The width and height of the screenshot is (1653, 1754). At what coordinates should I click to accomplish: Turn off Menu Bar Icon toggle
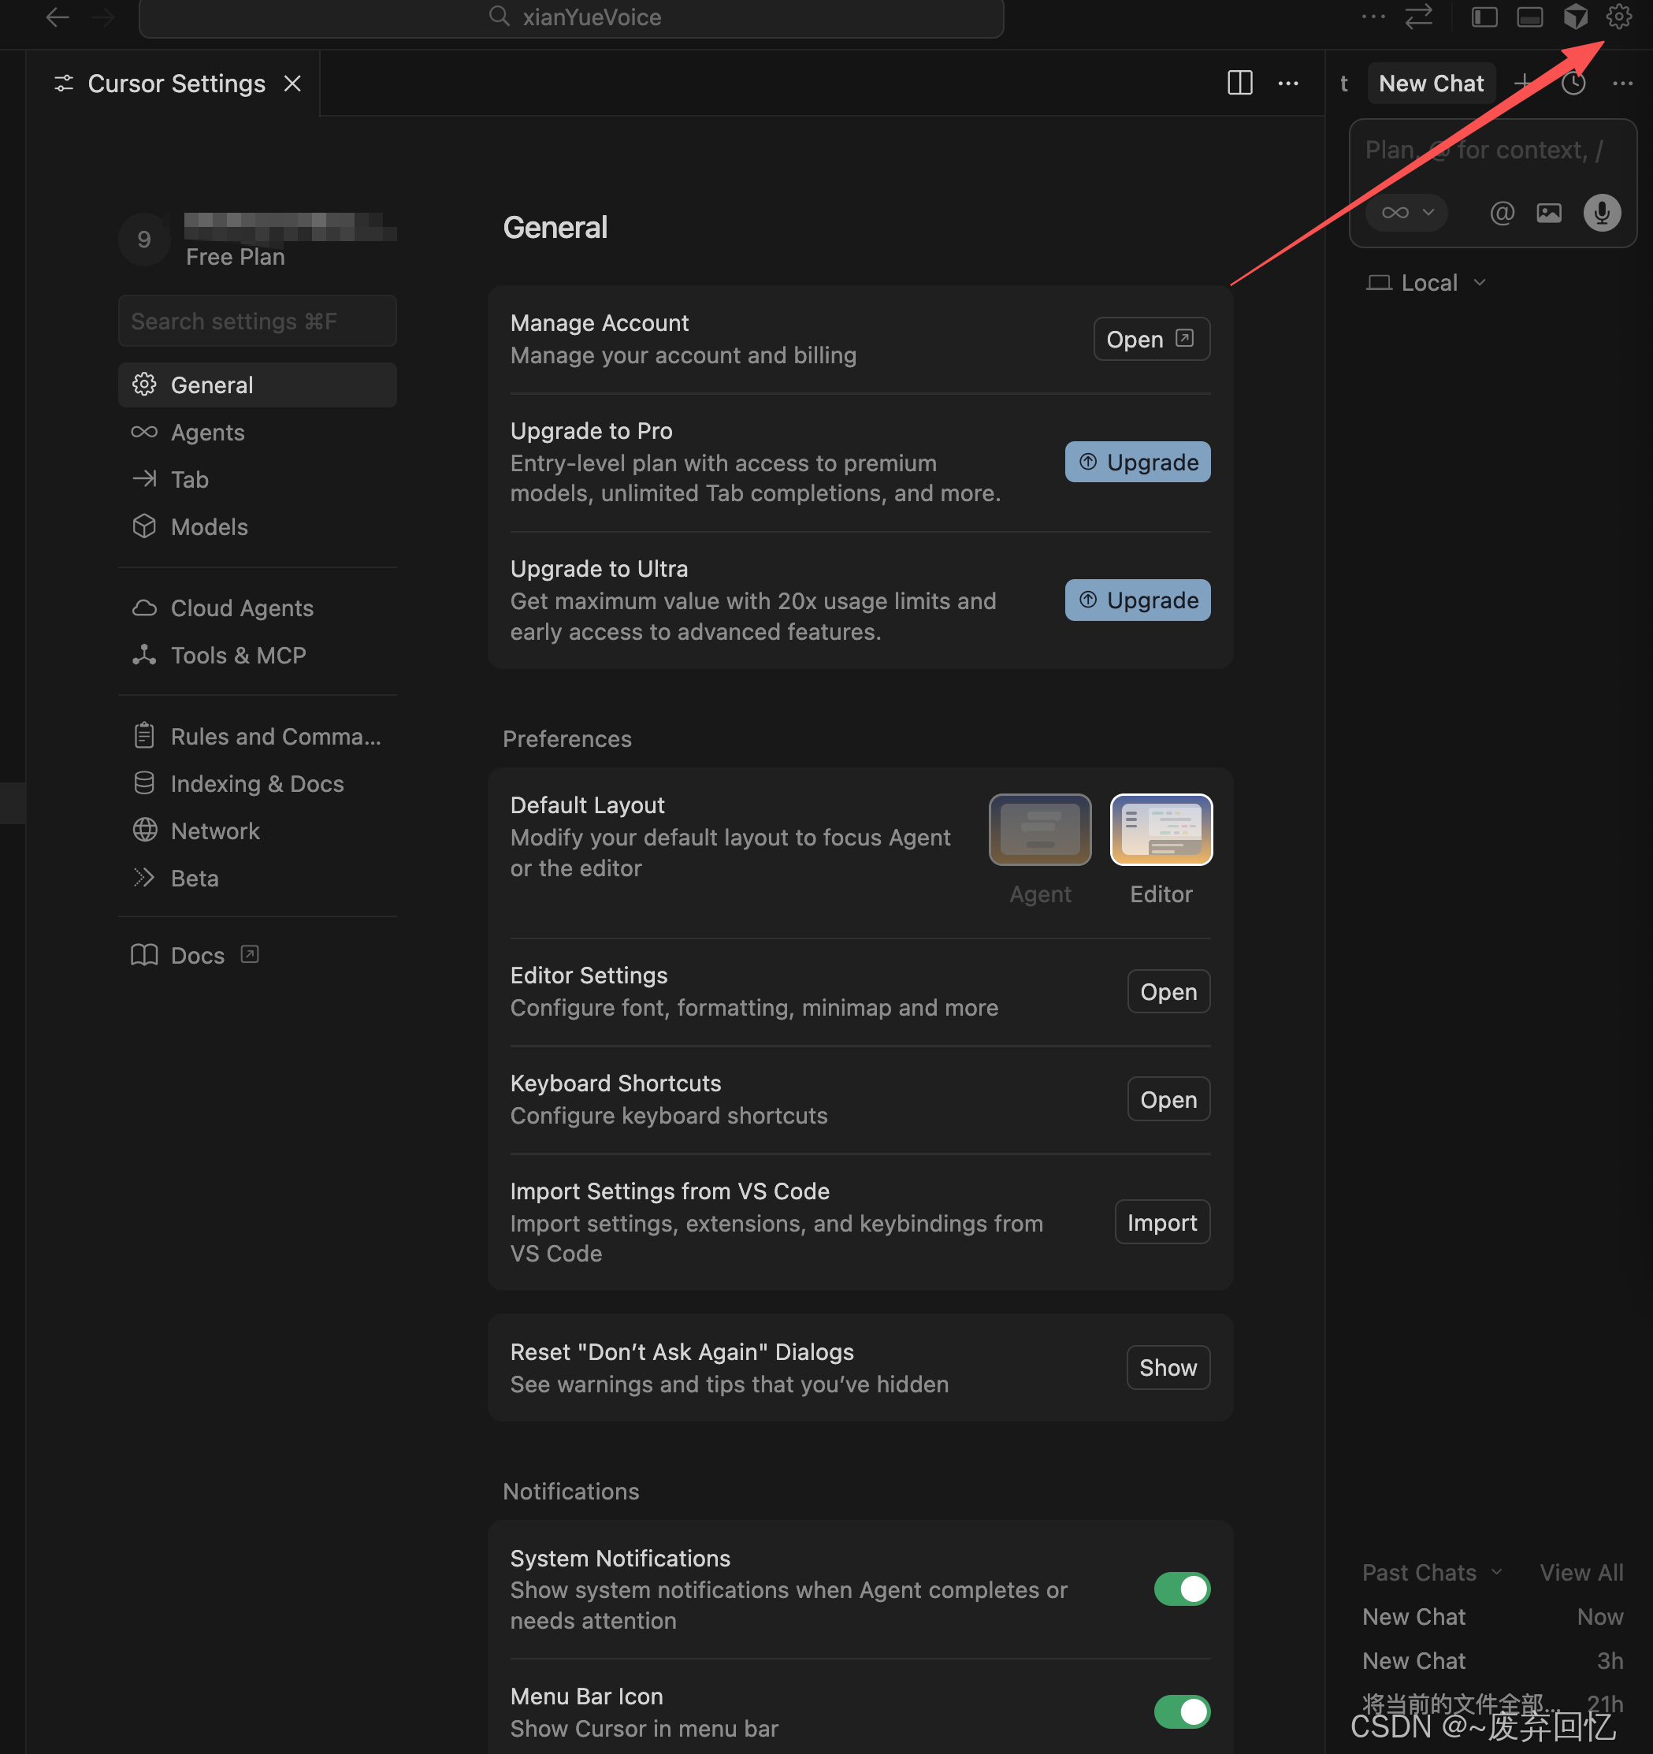pyautogui.click(x=1181, y=1711)
